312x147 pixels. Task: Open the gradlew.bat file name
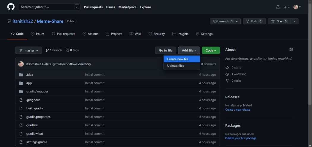click(x=35, y=134)
